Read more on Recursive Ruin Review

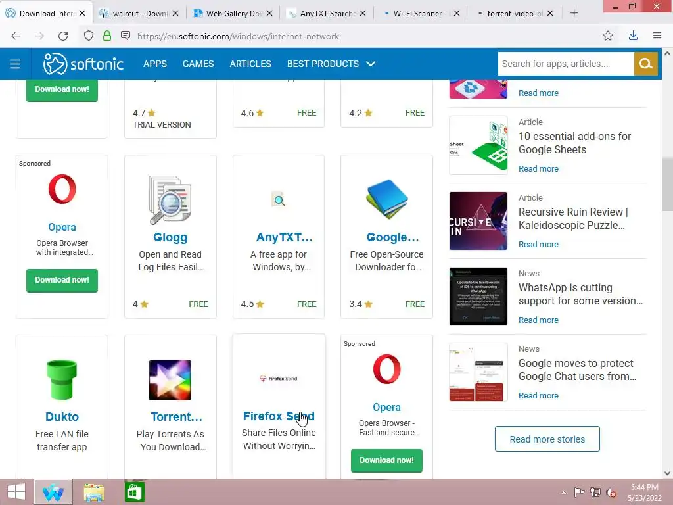(538, 245)
